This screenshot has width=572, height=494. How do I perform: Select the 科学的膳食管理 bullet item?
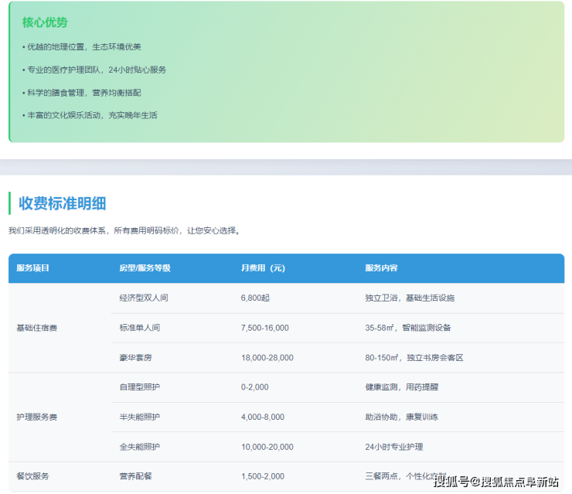point(82,93)
